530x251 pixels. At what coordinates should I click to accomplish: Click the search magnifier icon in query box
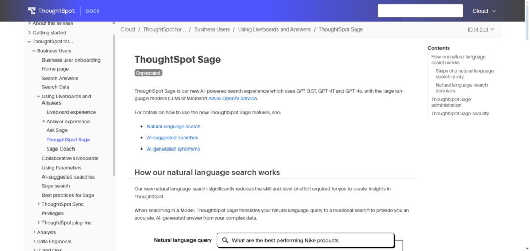coord(225,240)
